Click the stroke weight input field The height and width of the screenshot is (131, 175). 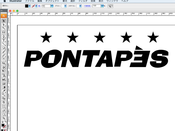47,6
